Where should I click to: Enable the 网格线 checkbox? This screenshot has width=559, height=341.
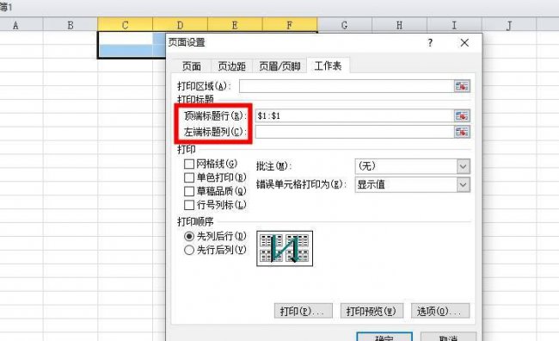pos(189,164)
